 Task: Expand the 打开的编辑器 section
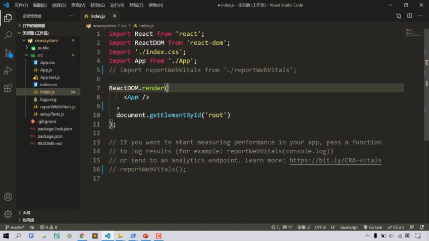pyautogui.click(x=33, y=25)
